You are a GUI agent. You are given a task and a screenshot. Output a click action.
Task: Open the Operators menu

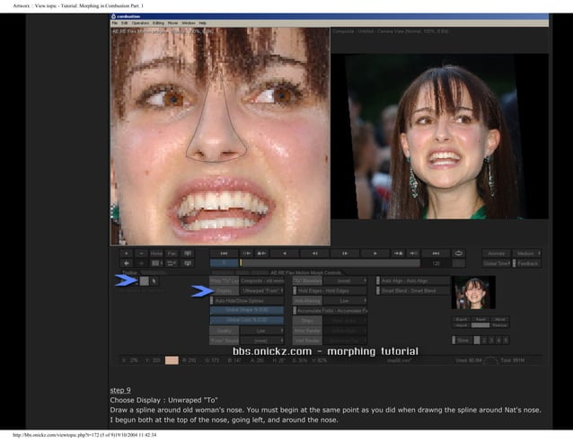[x=141, y=22]
